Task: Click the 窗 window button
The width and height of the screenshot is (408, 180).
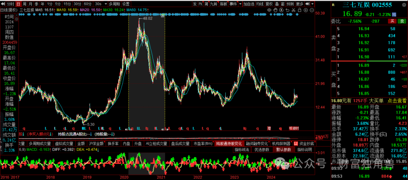Action: [x=283, y=4]
